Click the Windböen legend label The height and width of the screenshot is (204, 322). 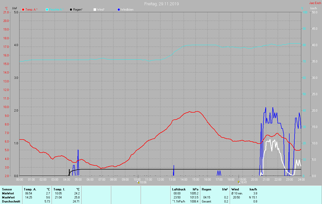pyautogui.click(x=127, y=10)
